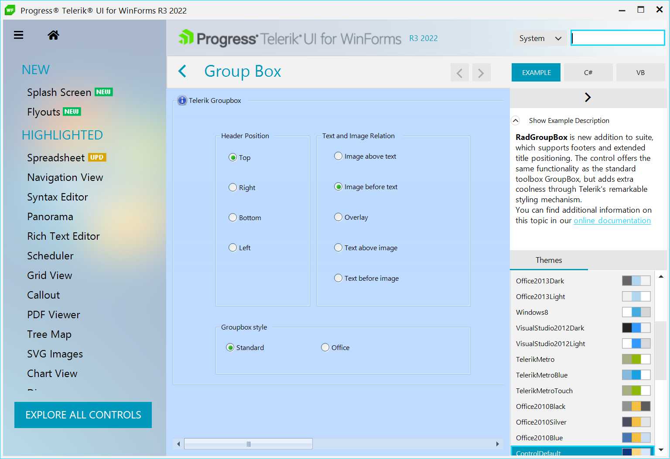Select the Top header position
Screen dimensions: 670x459
coord(239,157)
